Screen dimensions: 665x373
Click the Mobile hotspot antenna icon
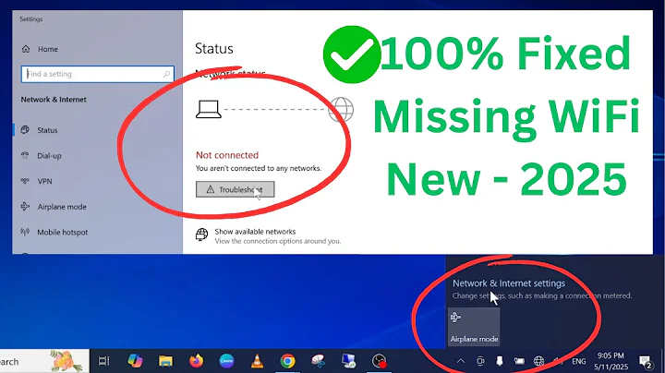25,232
